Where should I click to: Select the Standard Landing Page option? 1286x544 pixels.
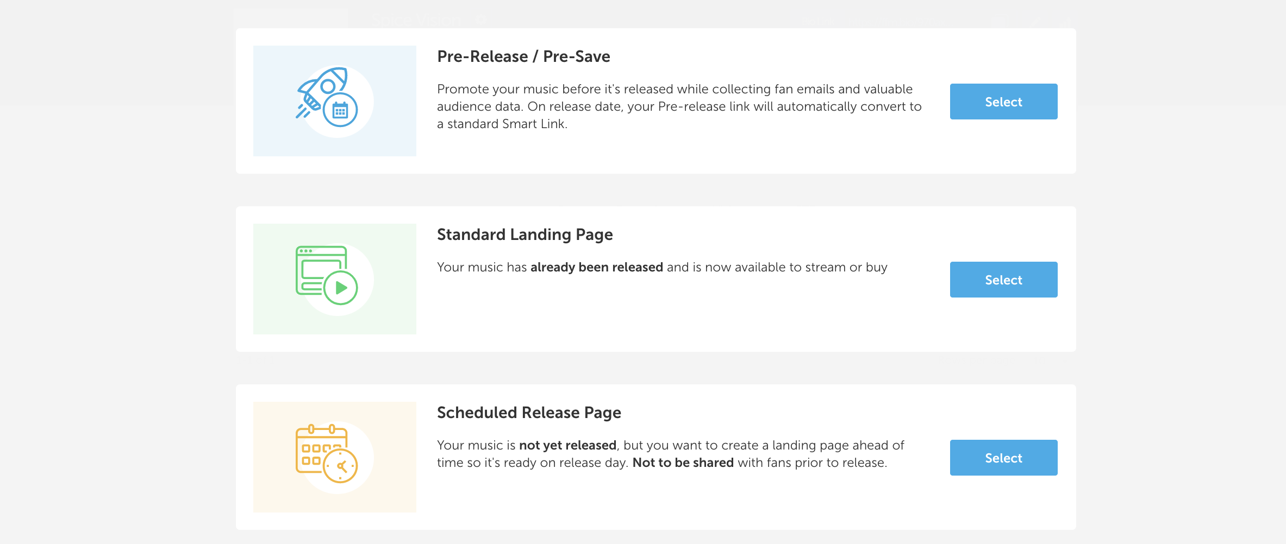(x=1003, y=280)
